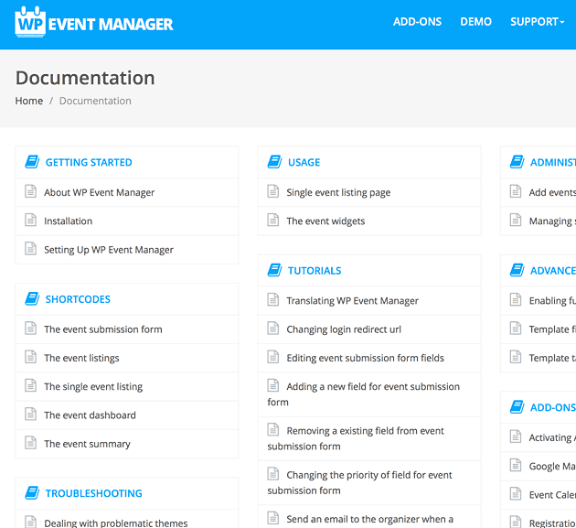
Task: Go to the Home breadcrumb link
Action: [x=29, y=101]
